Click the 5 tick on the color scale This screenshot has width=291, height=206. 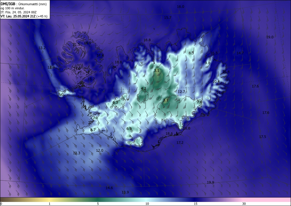click(x=98, y=204)
